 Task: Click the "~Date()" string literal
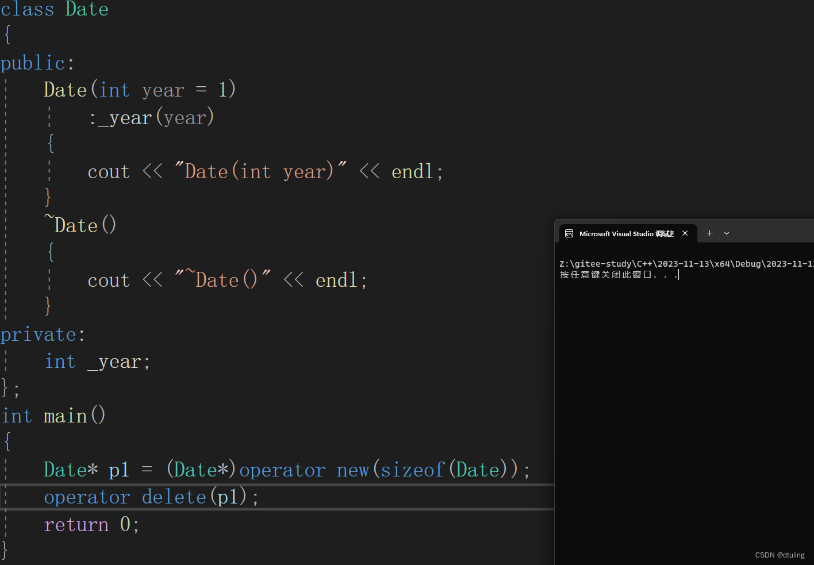(x=222, y=279)
